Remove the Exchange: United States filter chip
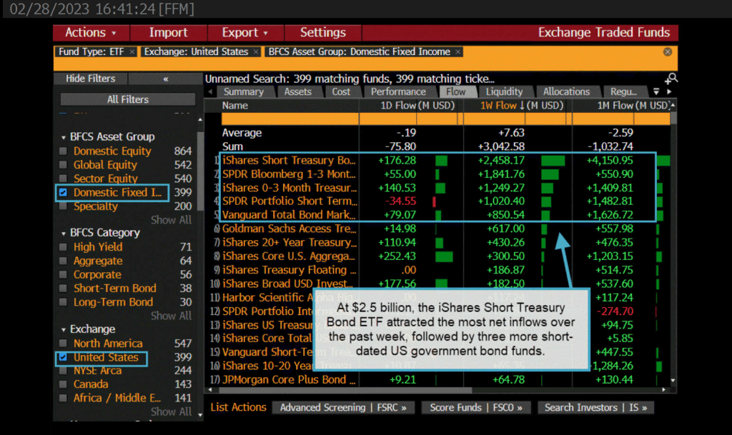This screenshot has width=732, height=435. 255,52
